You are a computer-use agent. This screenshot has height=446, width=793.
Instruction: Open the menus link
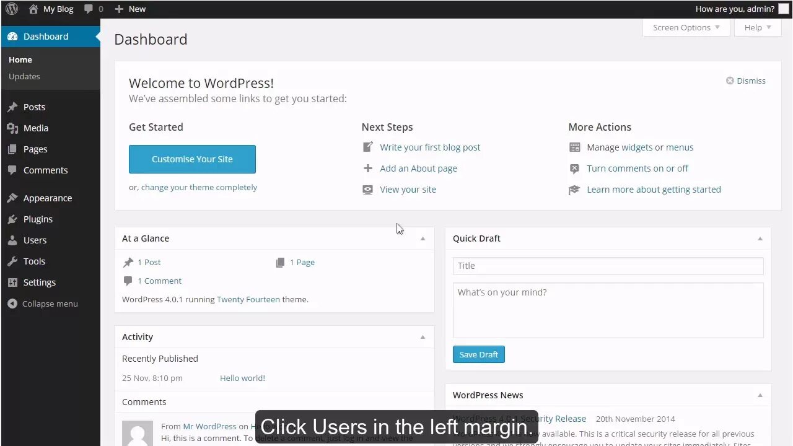click(680, 147)
